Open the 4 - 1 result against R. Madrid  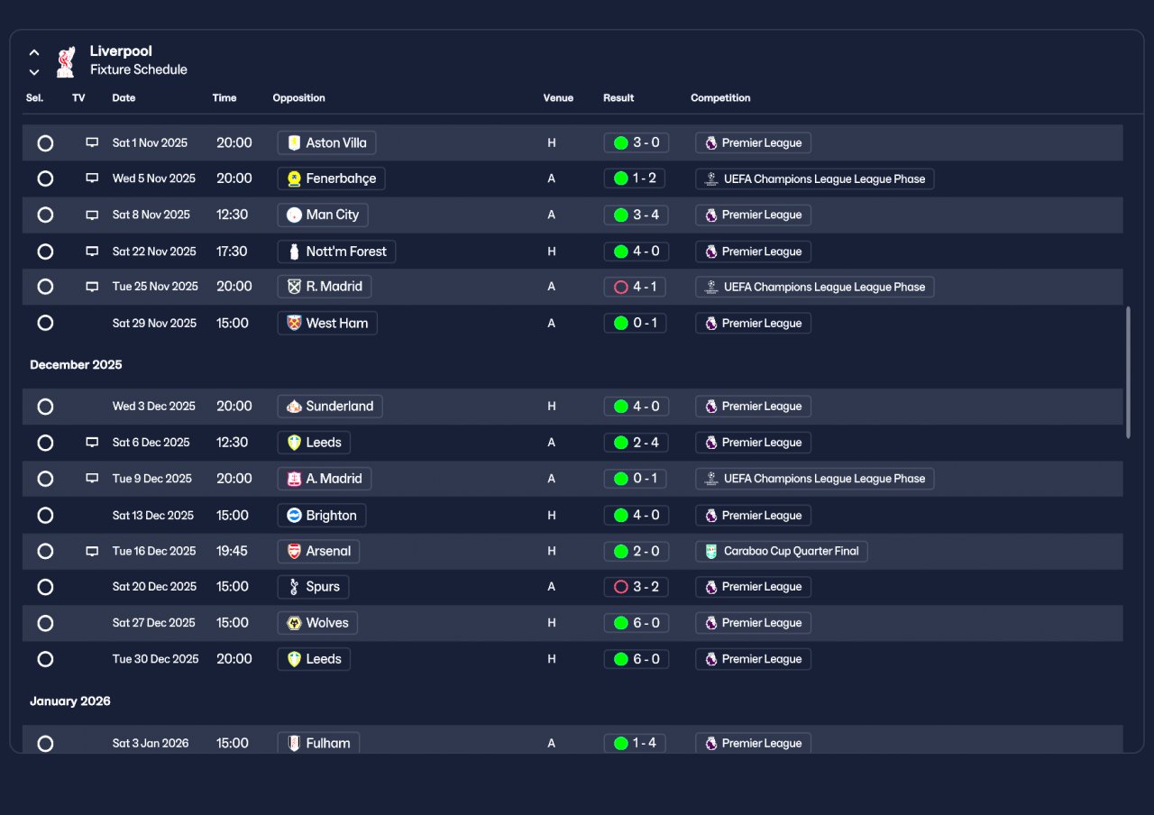coord(637,287)
